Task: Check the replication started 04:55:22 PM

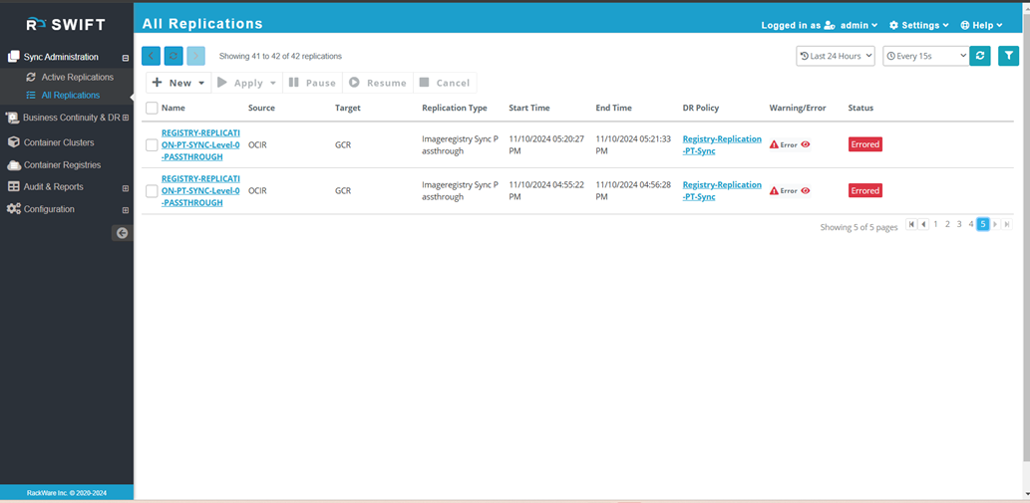Action: (152, 191)
